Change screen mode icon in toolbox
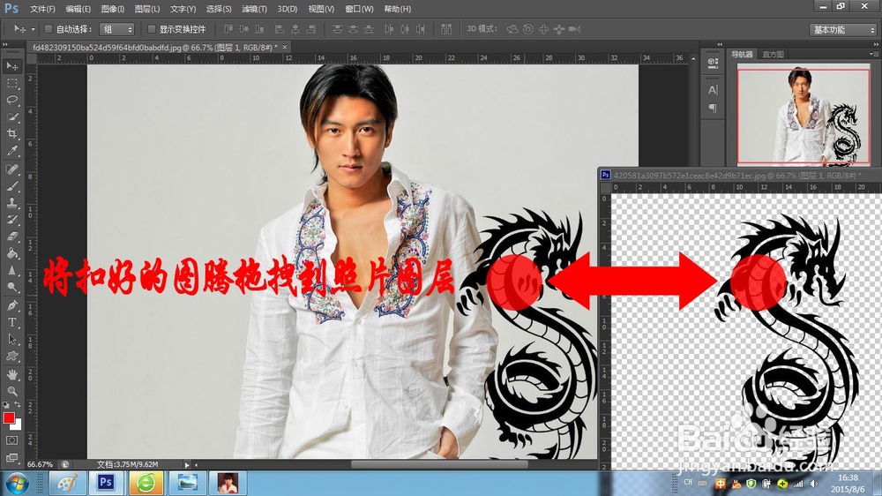This screenshot has width=882, height=496. point(11,458)
